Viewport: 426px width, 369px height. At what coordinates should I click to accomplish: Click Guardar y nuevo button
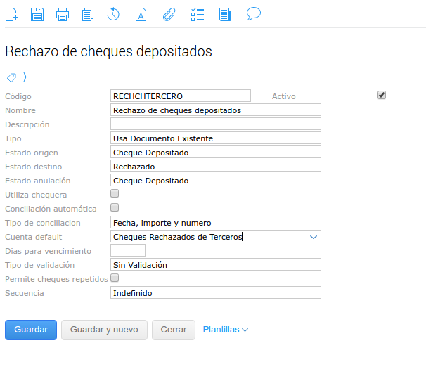104,330
